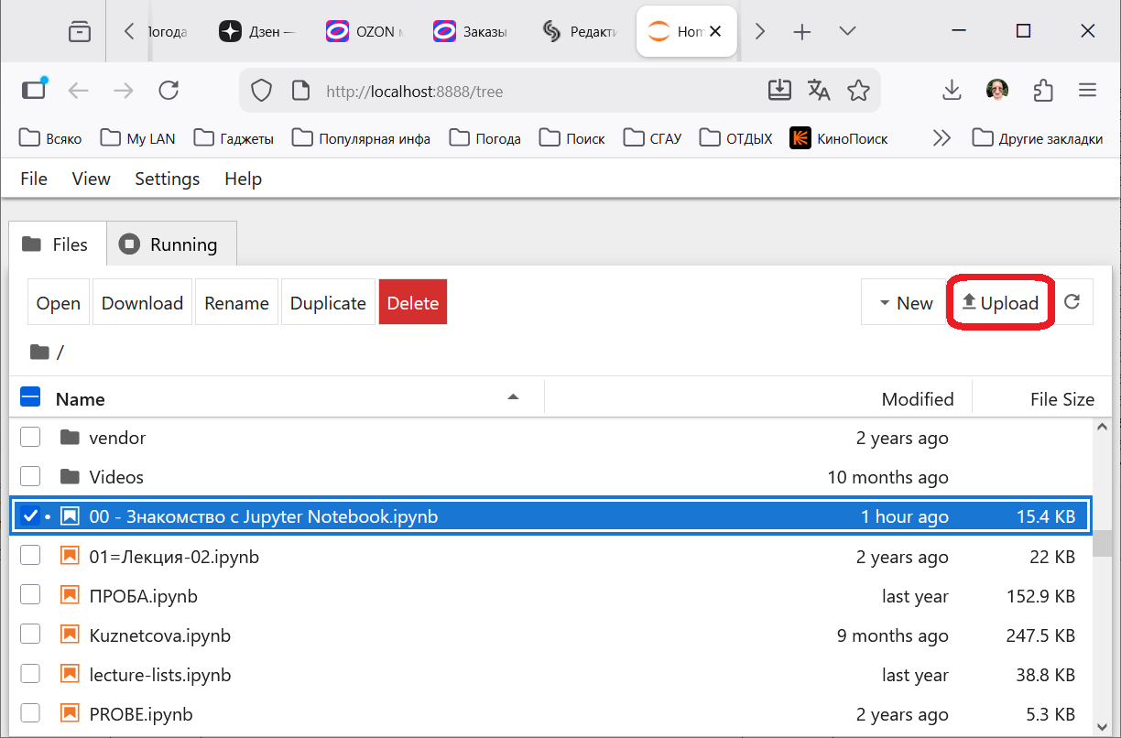Click the Upload files button
Image resolution: width=1121 pixels, height=738 pixels.
pos(1000,303)
